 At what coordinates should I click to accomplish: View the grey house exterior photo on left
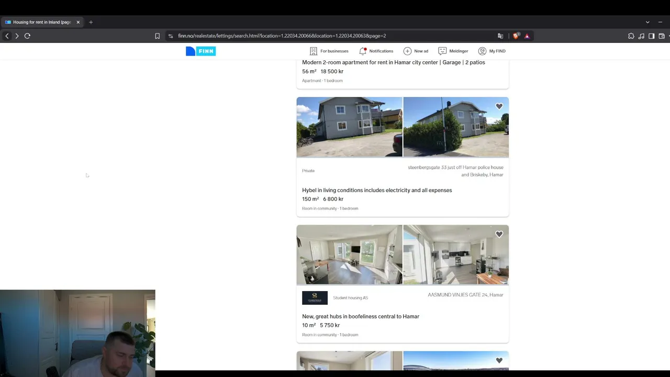349,127
